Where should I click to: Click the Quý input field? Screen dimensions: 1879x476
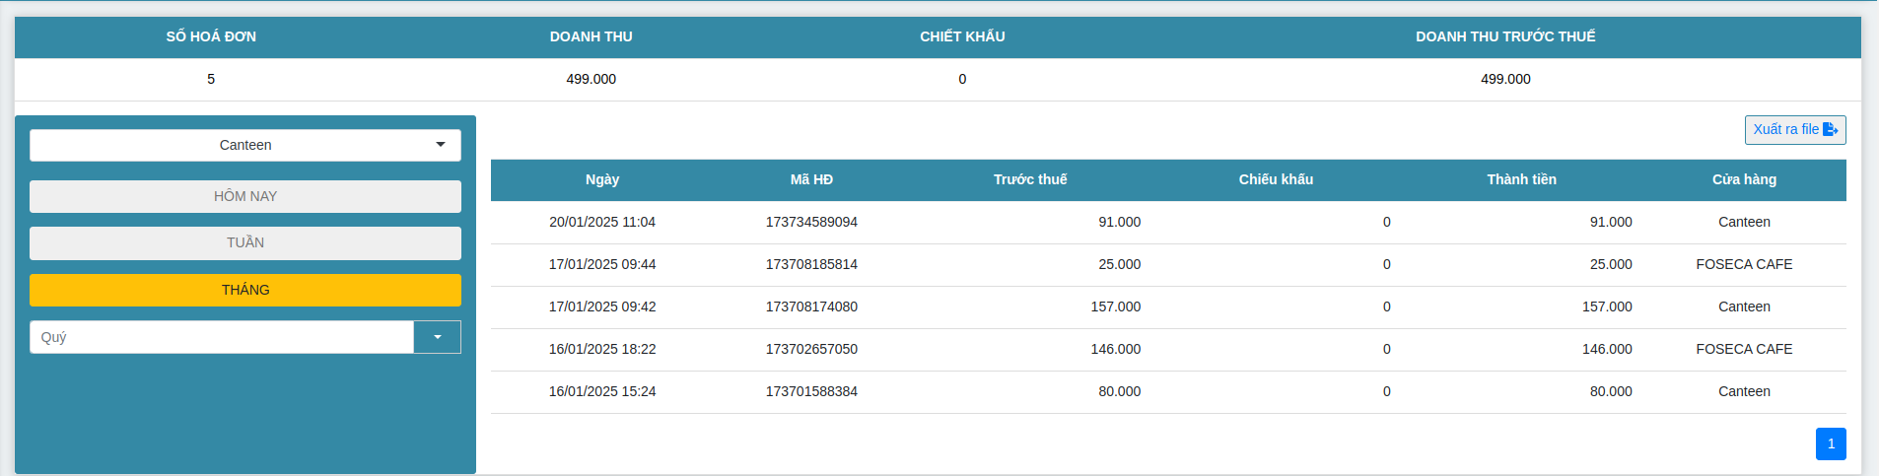[221, 337]
